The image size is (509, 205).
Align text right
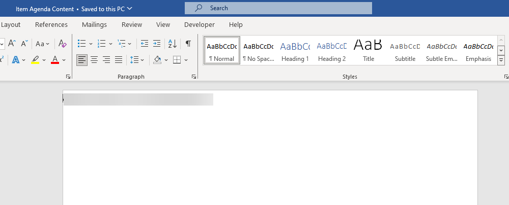[x=106, y=60]
